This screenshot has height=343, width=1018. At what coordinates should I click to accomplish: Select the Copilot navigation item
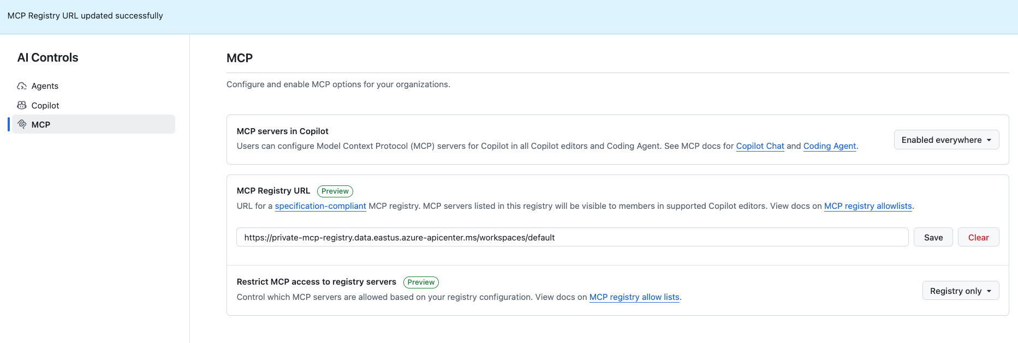click(45, 105)
